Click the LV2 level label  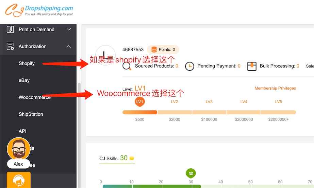tap(175, 102)
